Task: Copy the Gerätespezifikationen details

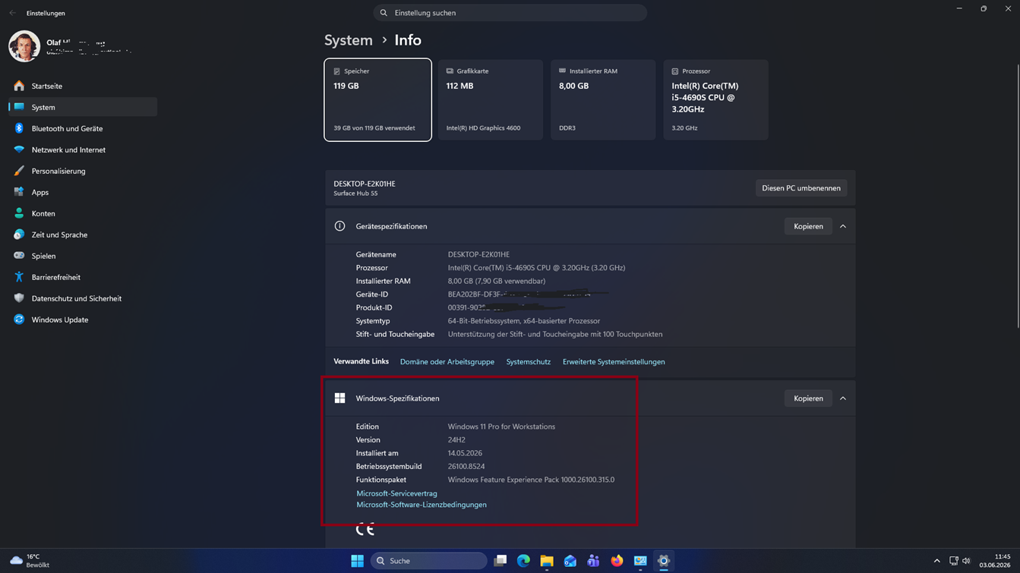Action: click(808, 226)
